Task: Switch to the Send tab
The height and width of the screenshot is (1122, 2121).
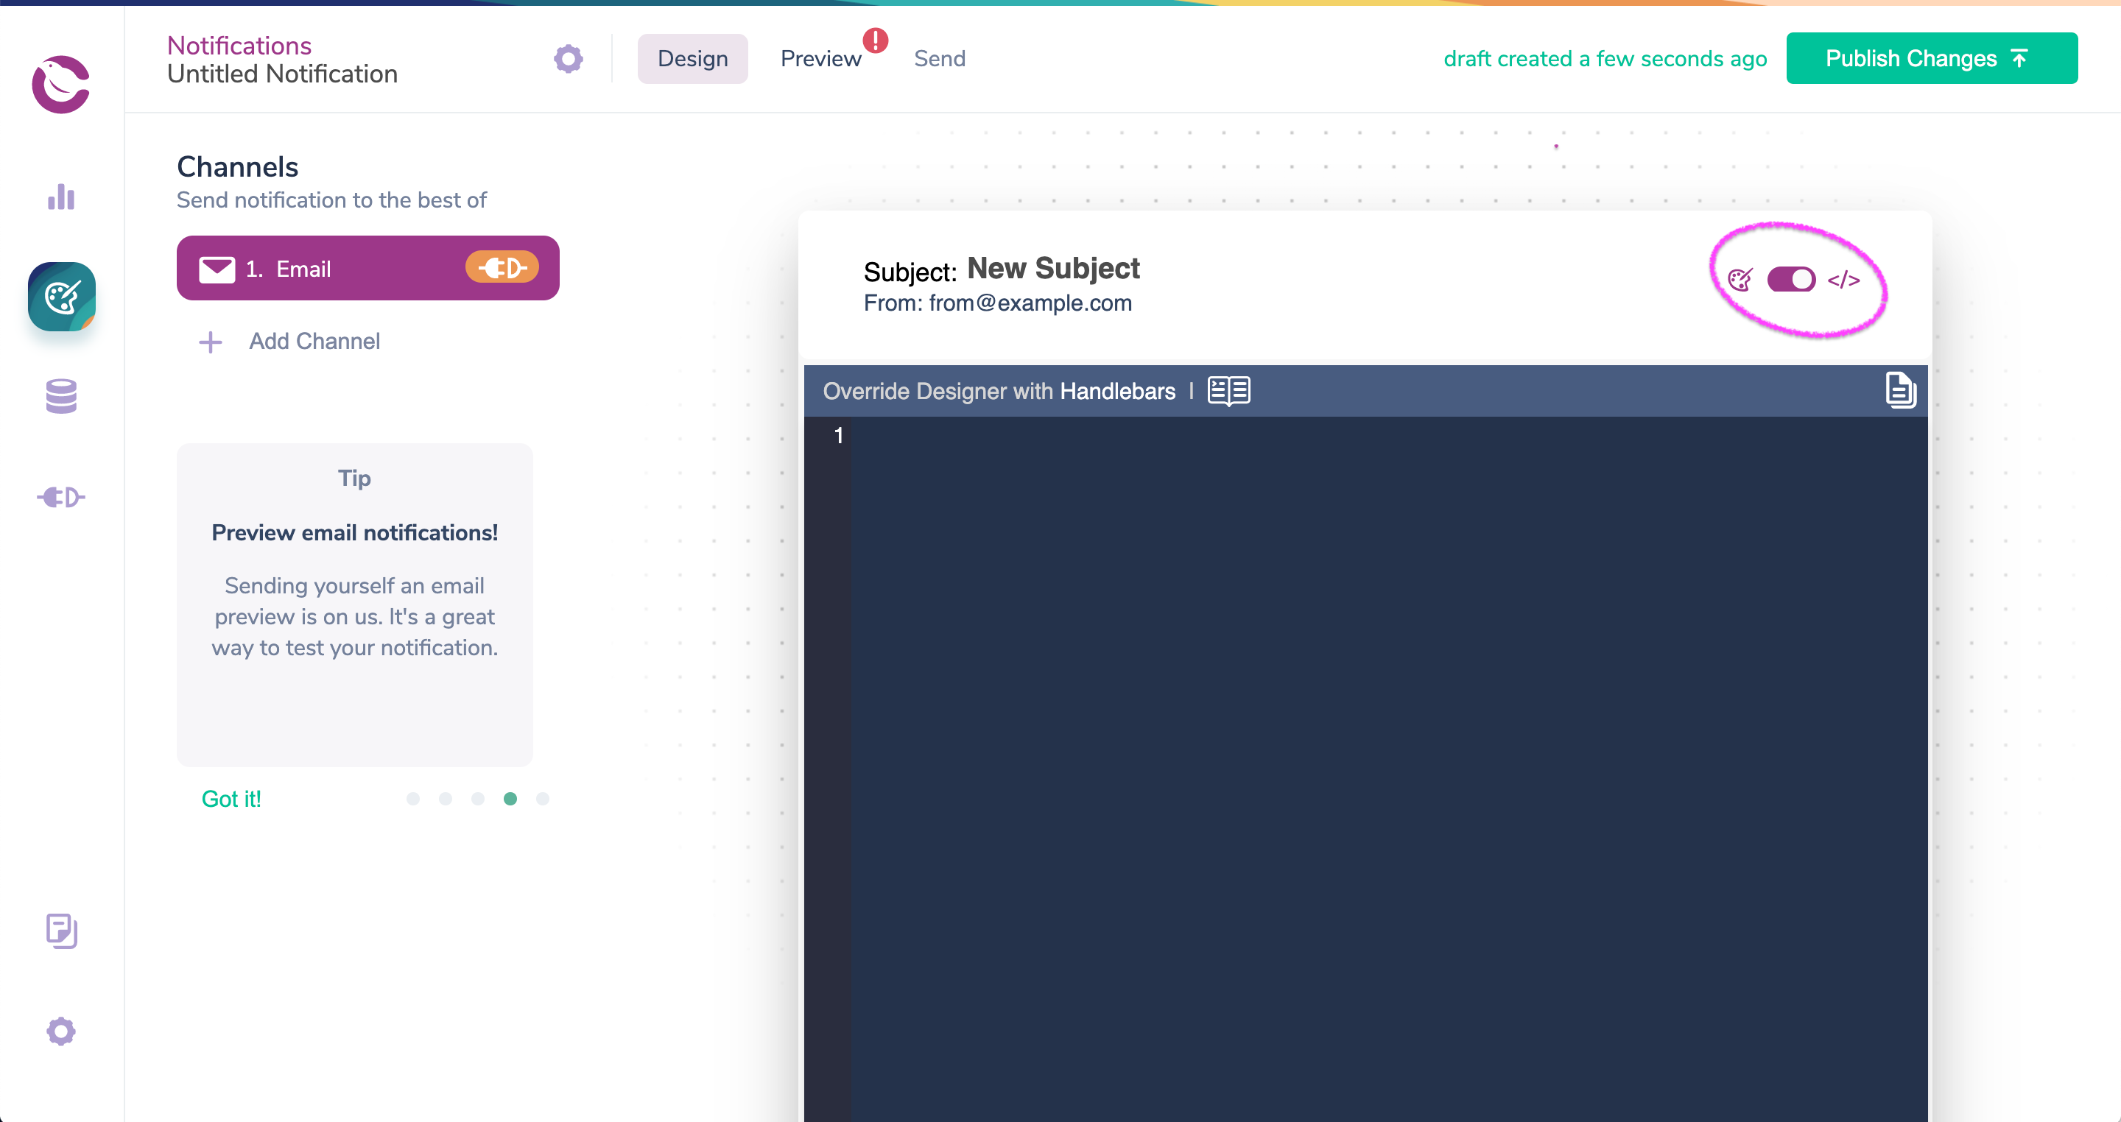Action: click(940, 58)
